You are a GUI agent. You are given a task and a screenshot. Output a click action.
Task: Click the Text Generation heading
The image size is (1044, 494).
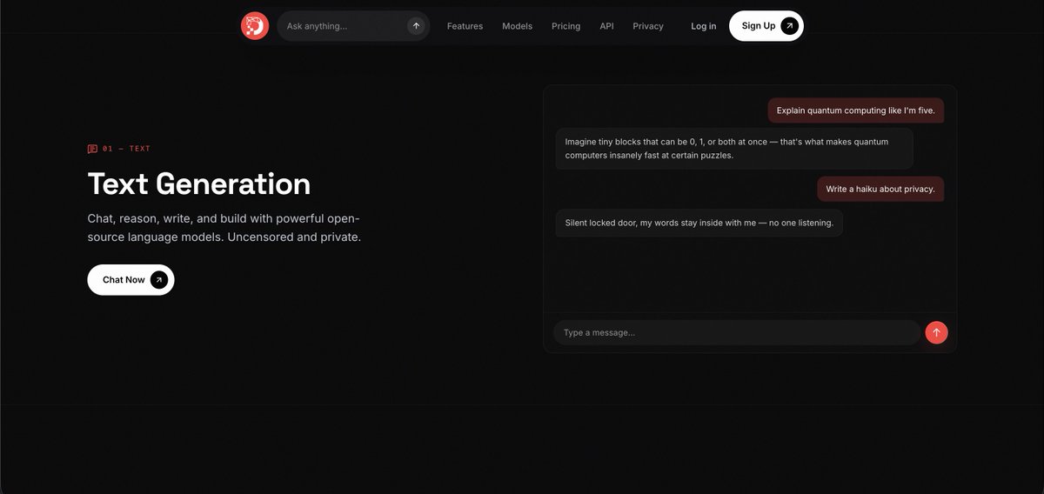point(199,184)
